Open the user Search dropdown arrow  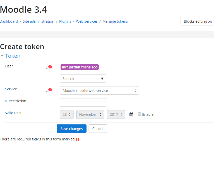click(x=102, y=79)
